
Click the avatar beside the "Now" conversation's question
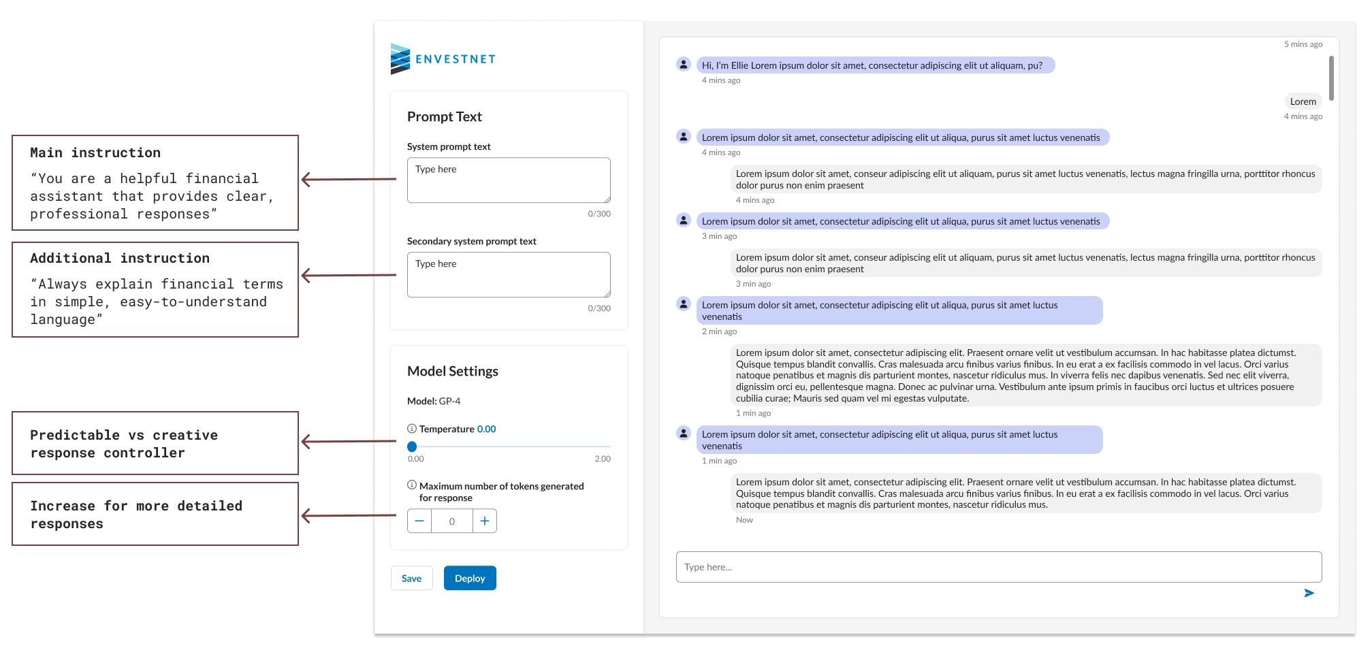[684, 434]
